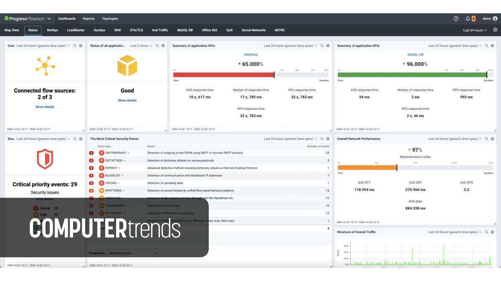Click search icon in MySQL_DB KPI widget
Image resolution: width=501 pixels, height=281 pixels.
pyautogui.click(x=487, y=46)
